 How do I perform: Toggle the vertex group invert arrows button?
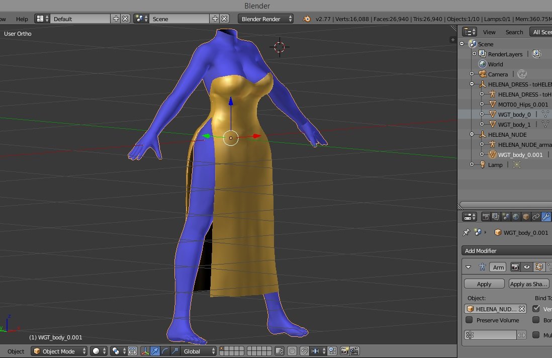coord(521,335)
